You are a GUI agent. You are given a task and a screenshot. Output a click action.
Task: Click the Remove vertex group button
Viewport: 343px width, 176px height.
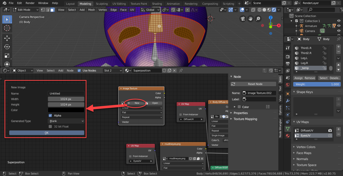click(x=310, y=78)
